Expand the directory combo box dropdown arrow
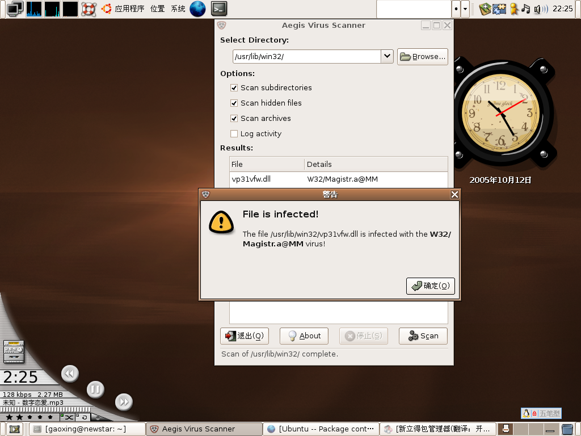The height and width of the screenshot is (436, 581). [x=387, y=56]
